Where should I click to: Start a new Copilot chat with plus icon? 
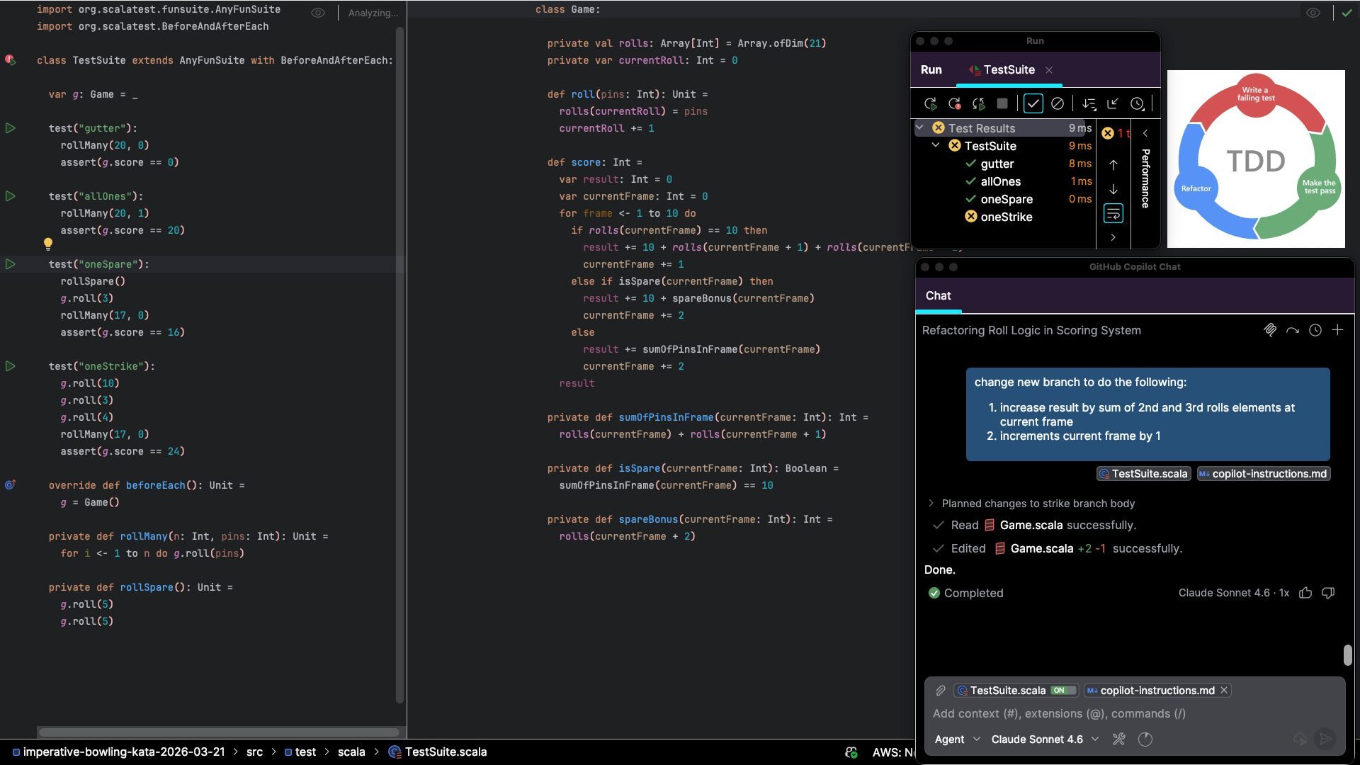click(1337, 330)
